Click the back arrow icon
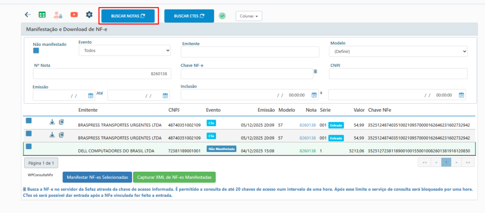 point(27,15)
